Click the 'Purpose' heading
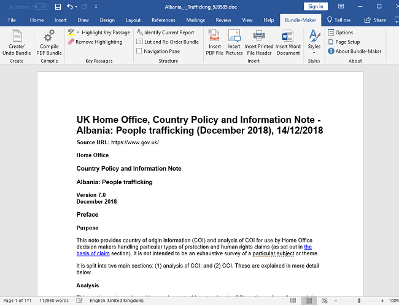Viewport: 399px width, 305px height. 87,228
